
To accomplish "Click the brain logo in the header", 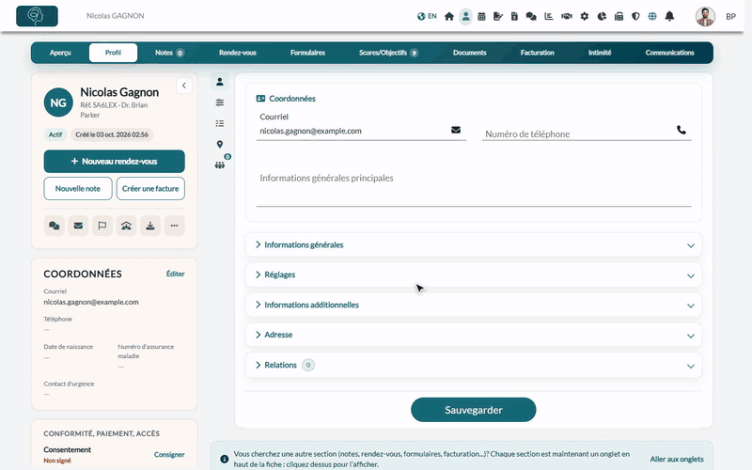I will (x=37, y=16).
